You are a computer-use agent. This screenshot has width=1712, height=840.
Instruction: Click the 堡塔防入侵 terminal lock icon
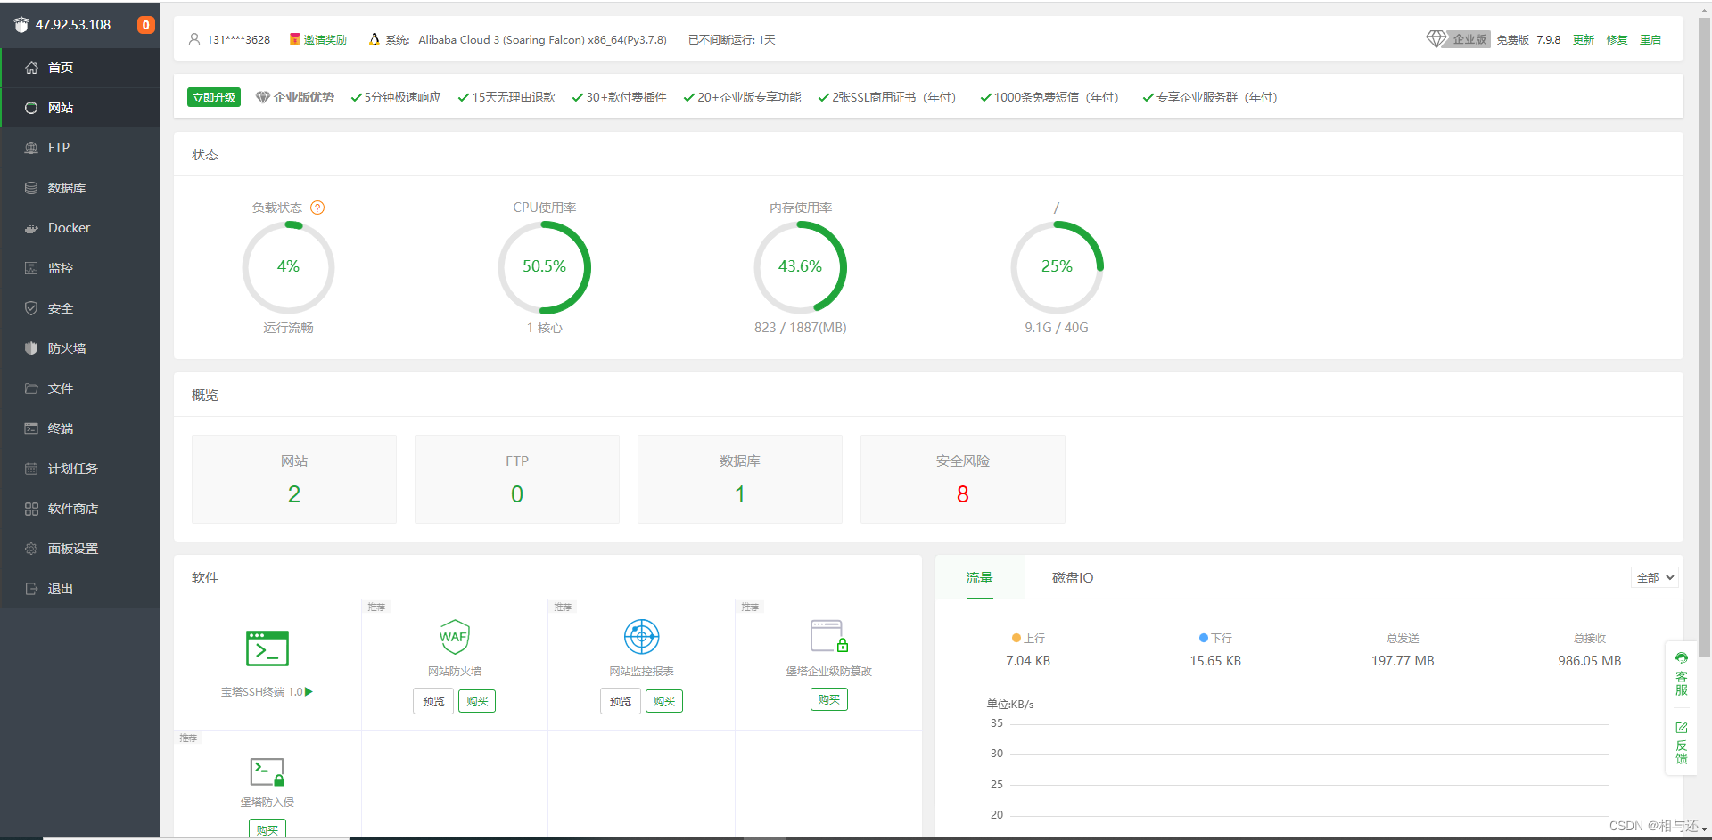267,771
